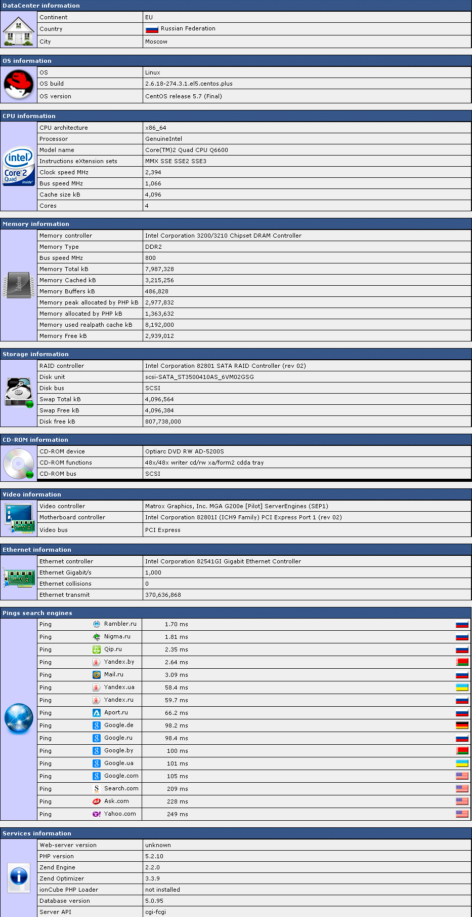Select disk unit scsi-SATA_ST3500410AS_6VM02GSG
This screenshot has width=472, height=917.
[199, 377]
